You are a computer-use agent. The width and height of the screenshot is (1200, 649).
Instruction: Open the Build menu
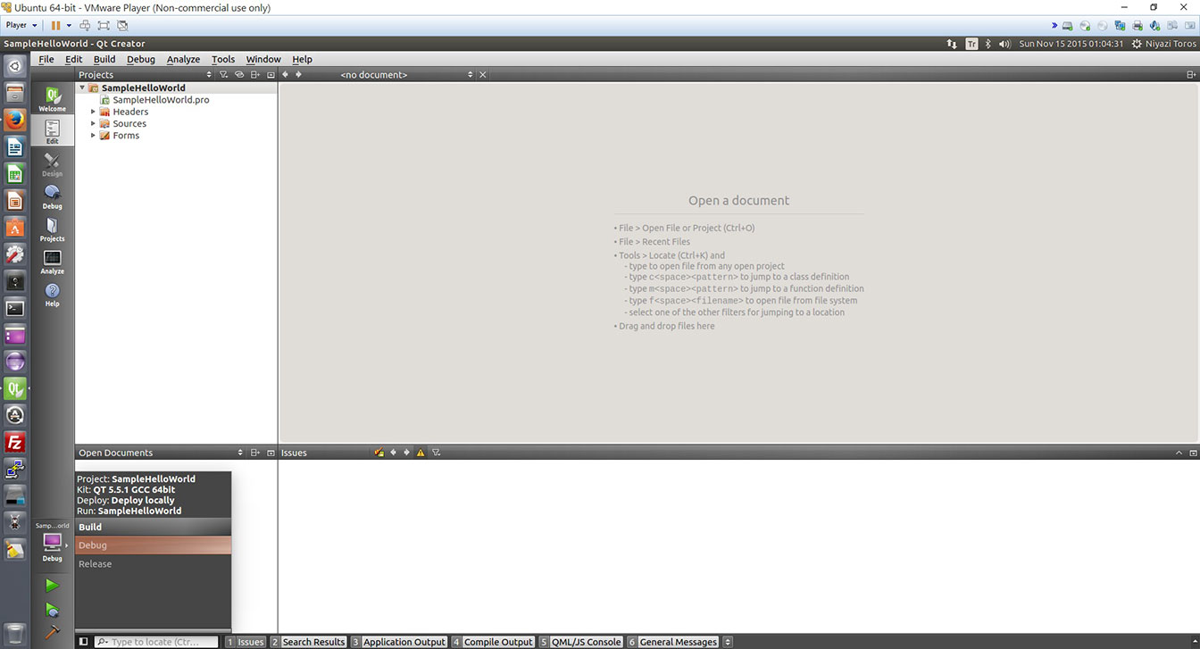[x=104, y=59]
